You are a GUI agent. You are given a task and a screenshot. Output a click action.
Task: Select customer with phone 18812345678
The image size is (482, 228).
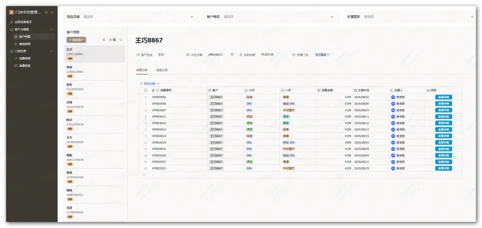coord(95,160)
